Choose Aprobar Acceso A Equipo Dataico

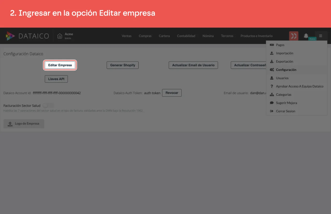tap(297, 86)
